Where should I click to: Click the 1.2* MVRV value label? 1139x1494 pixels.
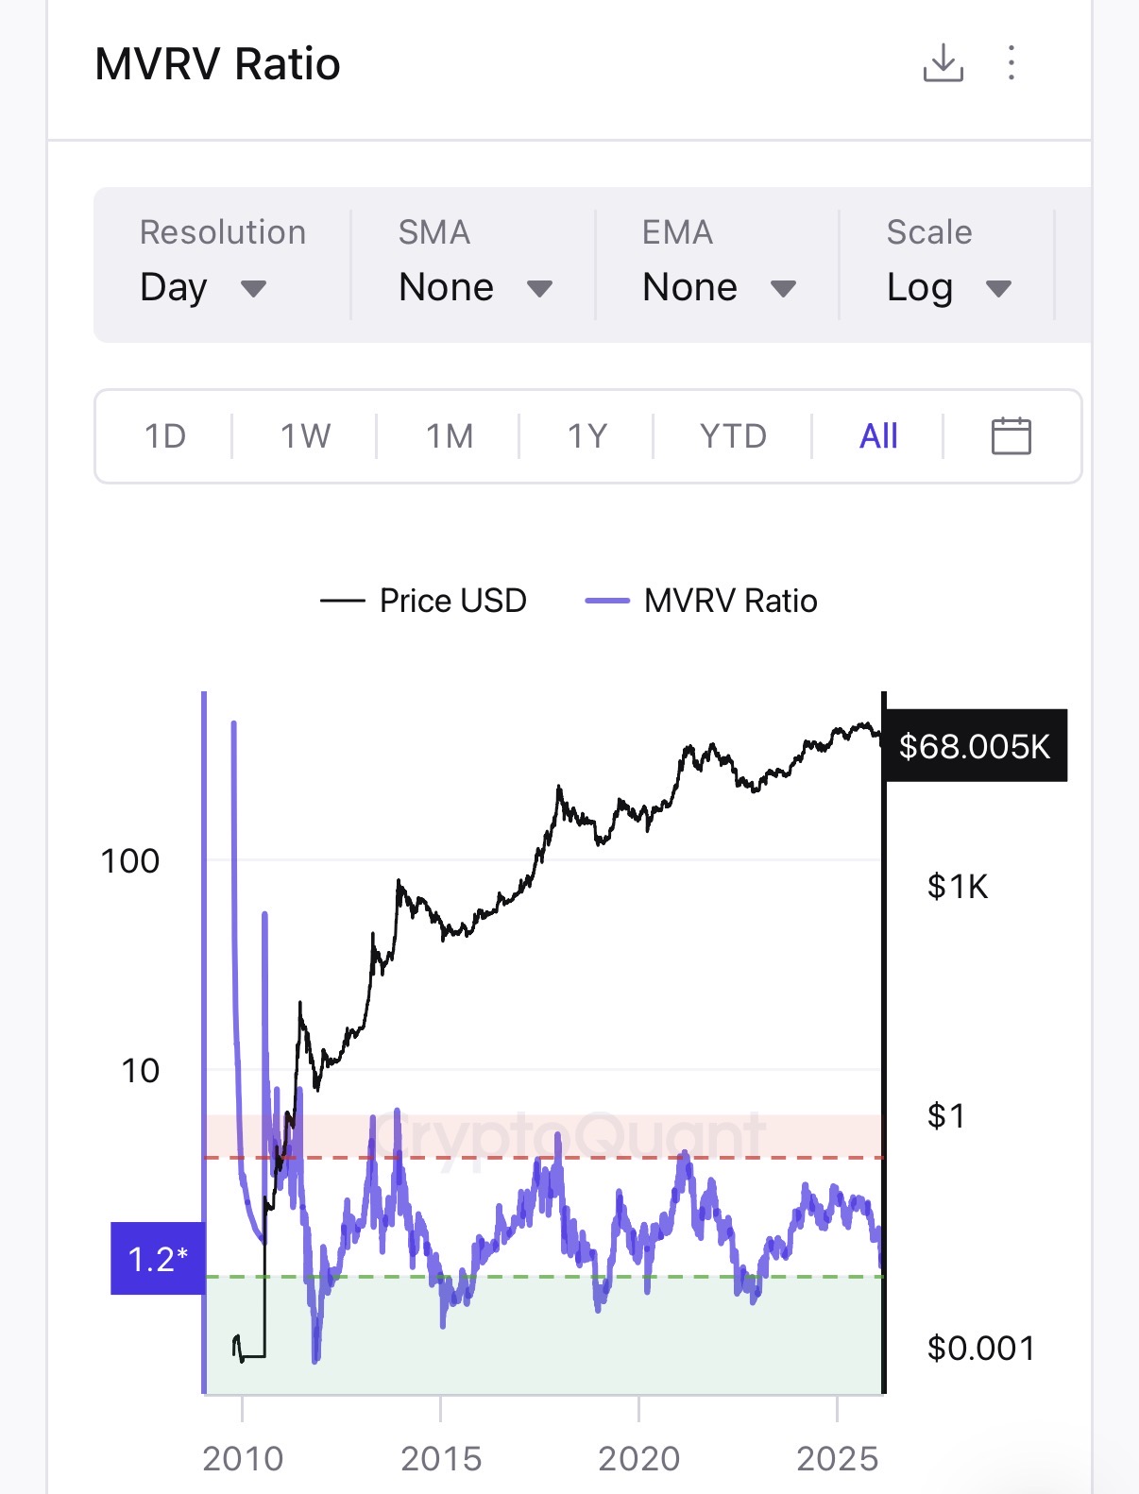(158, 1259)
